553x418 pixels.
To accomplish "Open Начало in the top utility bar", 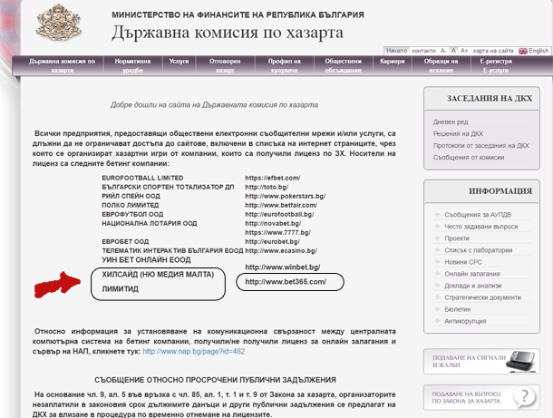I will pyautogui.click(x=397, y=51).
